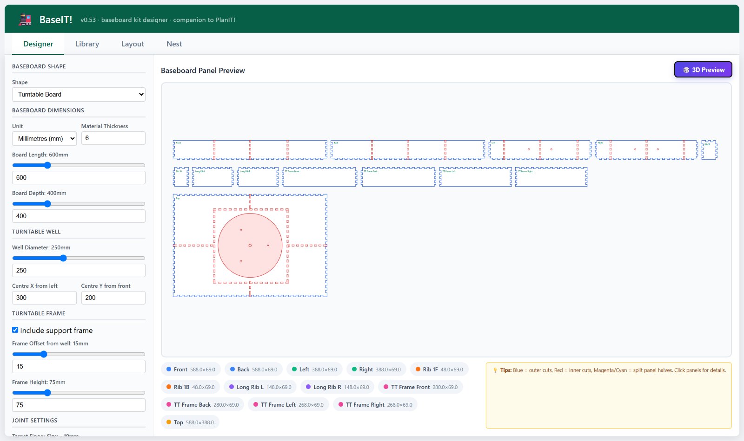Screen dimensions: 744x441
Task: Open the 3D Preview button
Action: click(703, 70)
